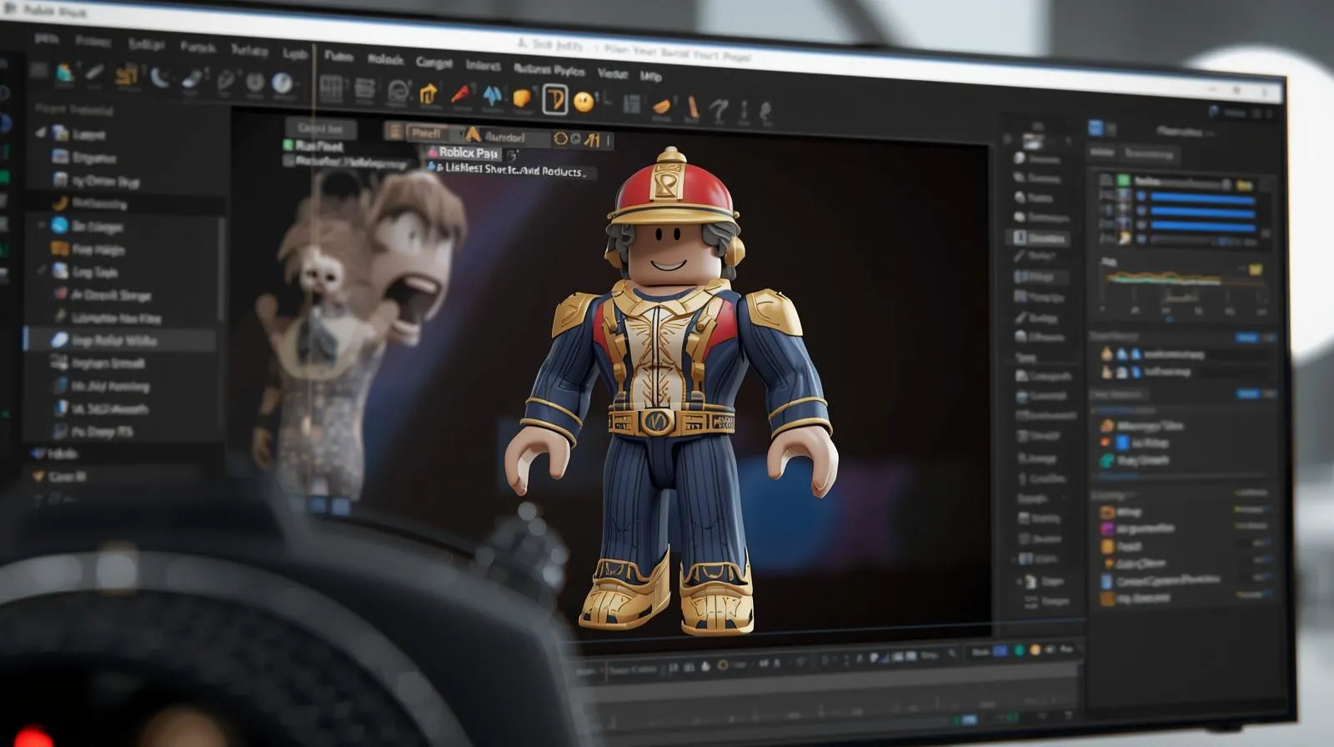The width and height of the screenshot is (1334, 747).
Task: Select the outlined orange D tool icon
Action: click(x=554, y=100)
